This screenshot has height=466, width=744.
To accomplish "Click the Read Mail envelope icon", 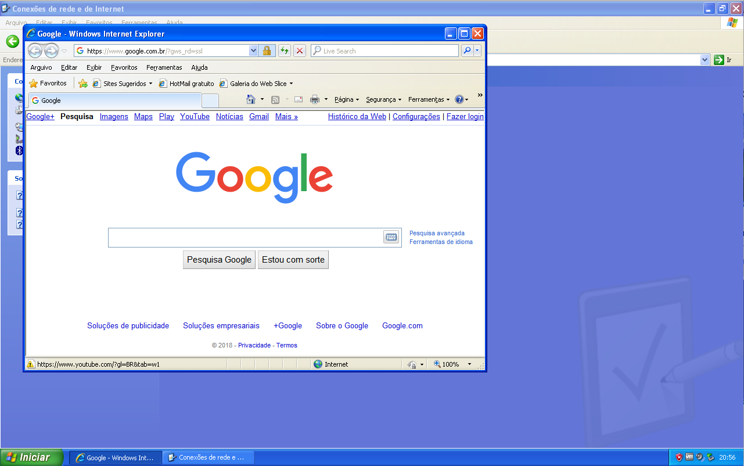I will coord(299,99).
